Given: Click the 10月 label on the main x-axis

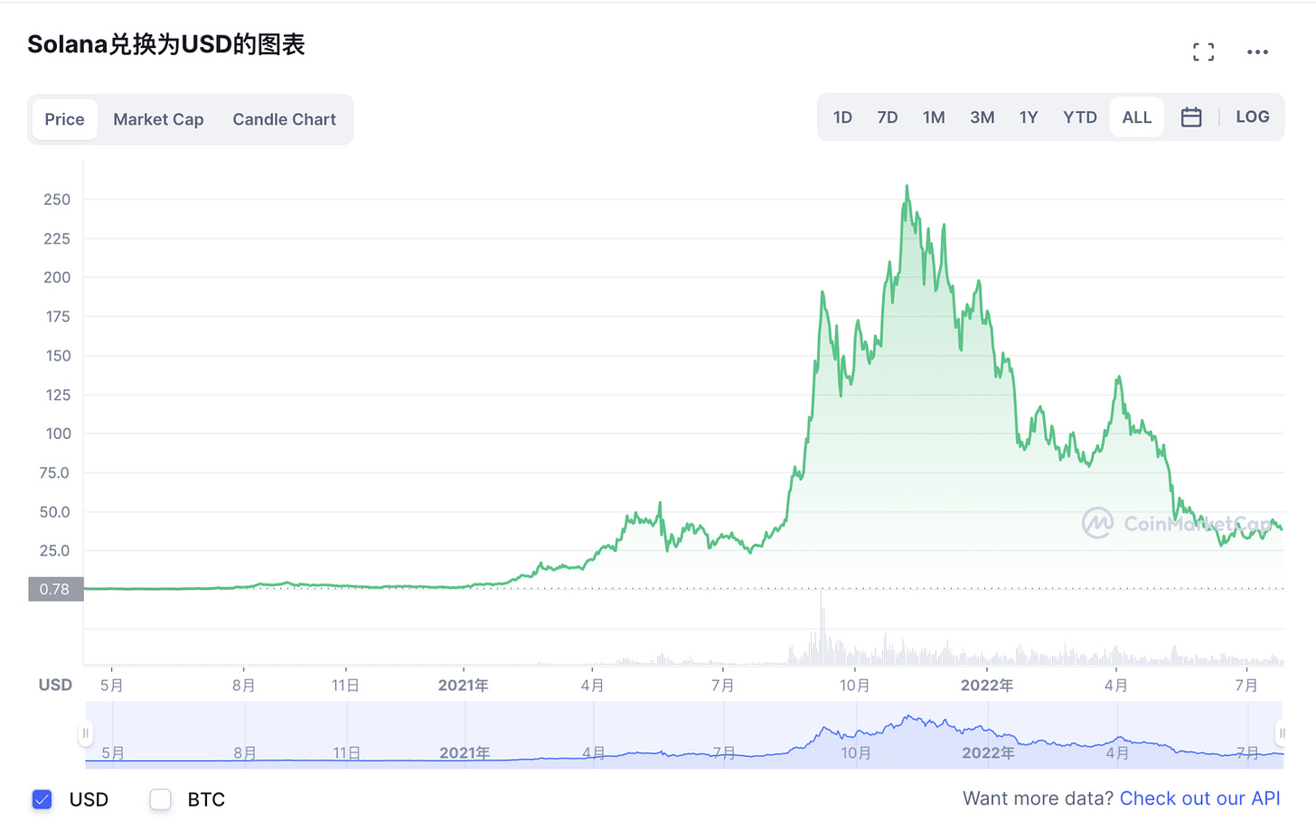Looking at the screenshot, I should coord(854,686).
